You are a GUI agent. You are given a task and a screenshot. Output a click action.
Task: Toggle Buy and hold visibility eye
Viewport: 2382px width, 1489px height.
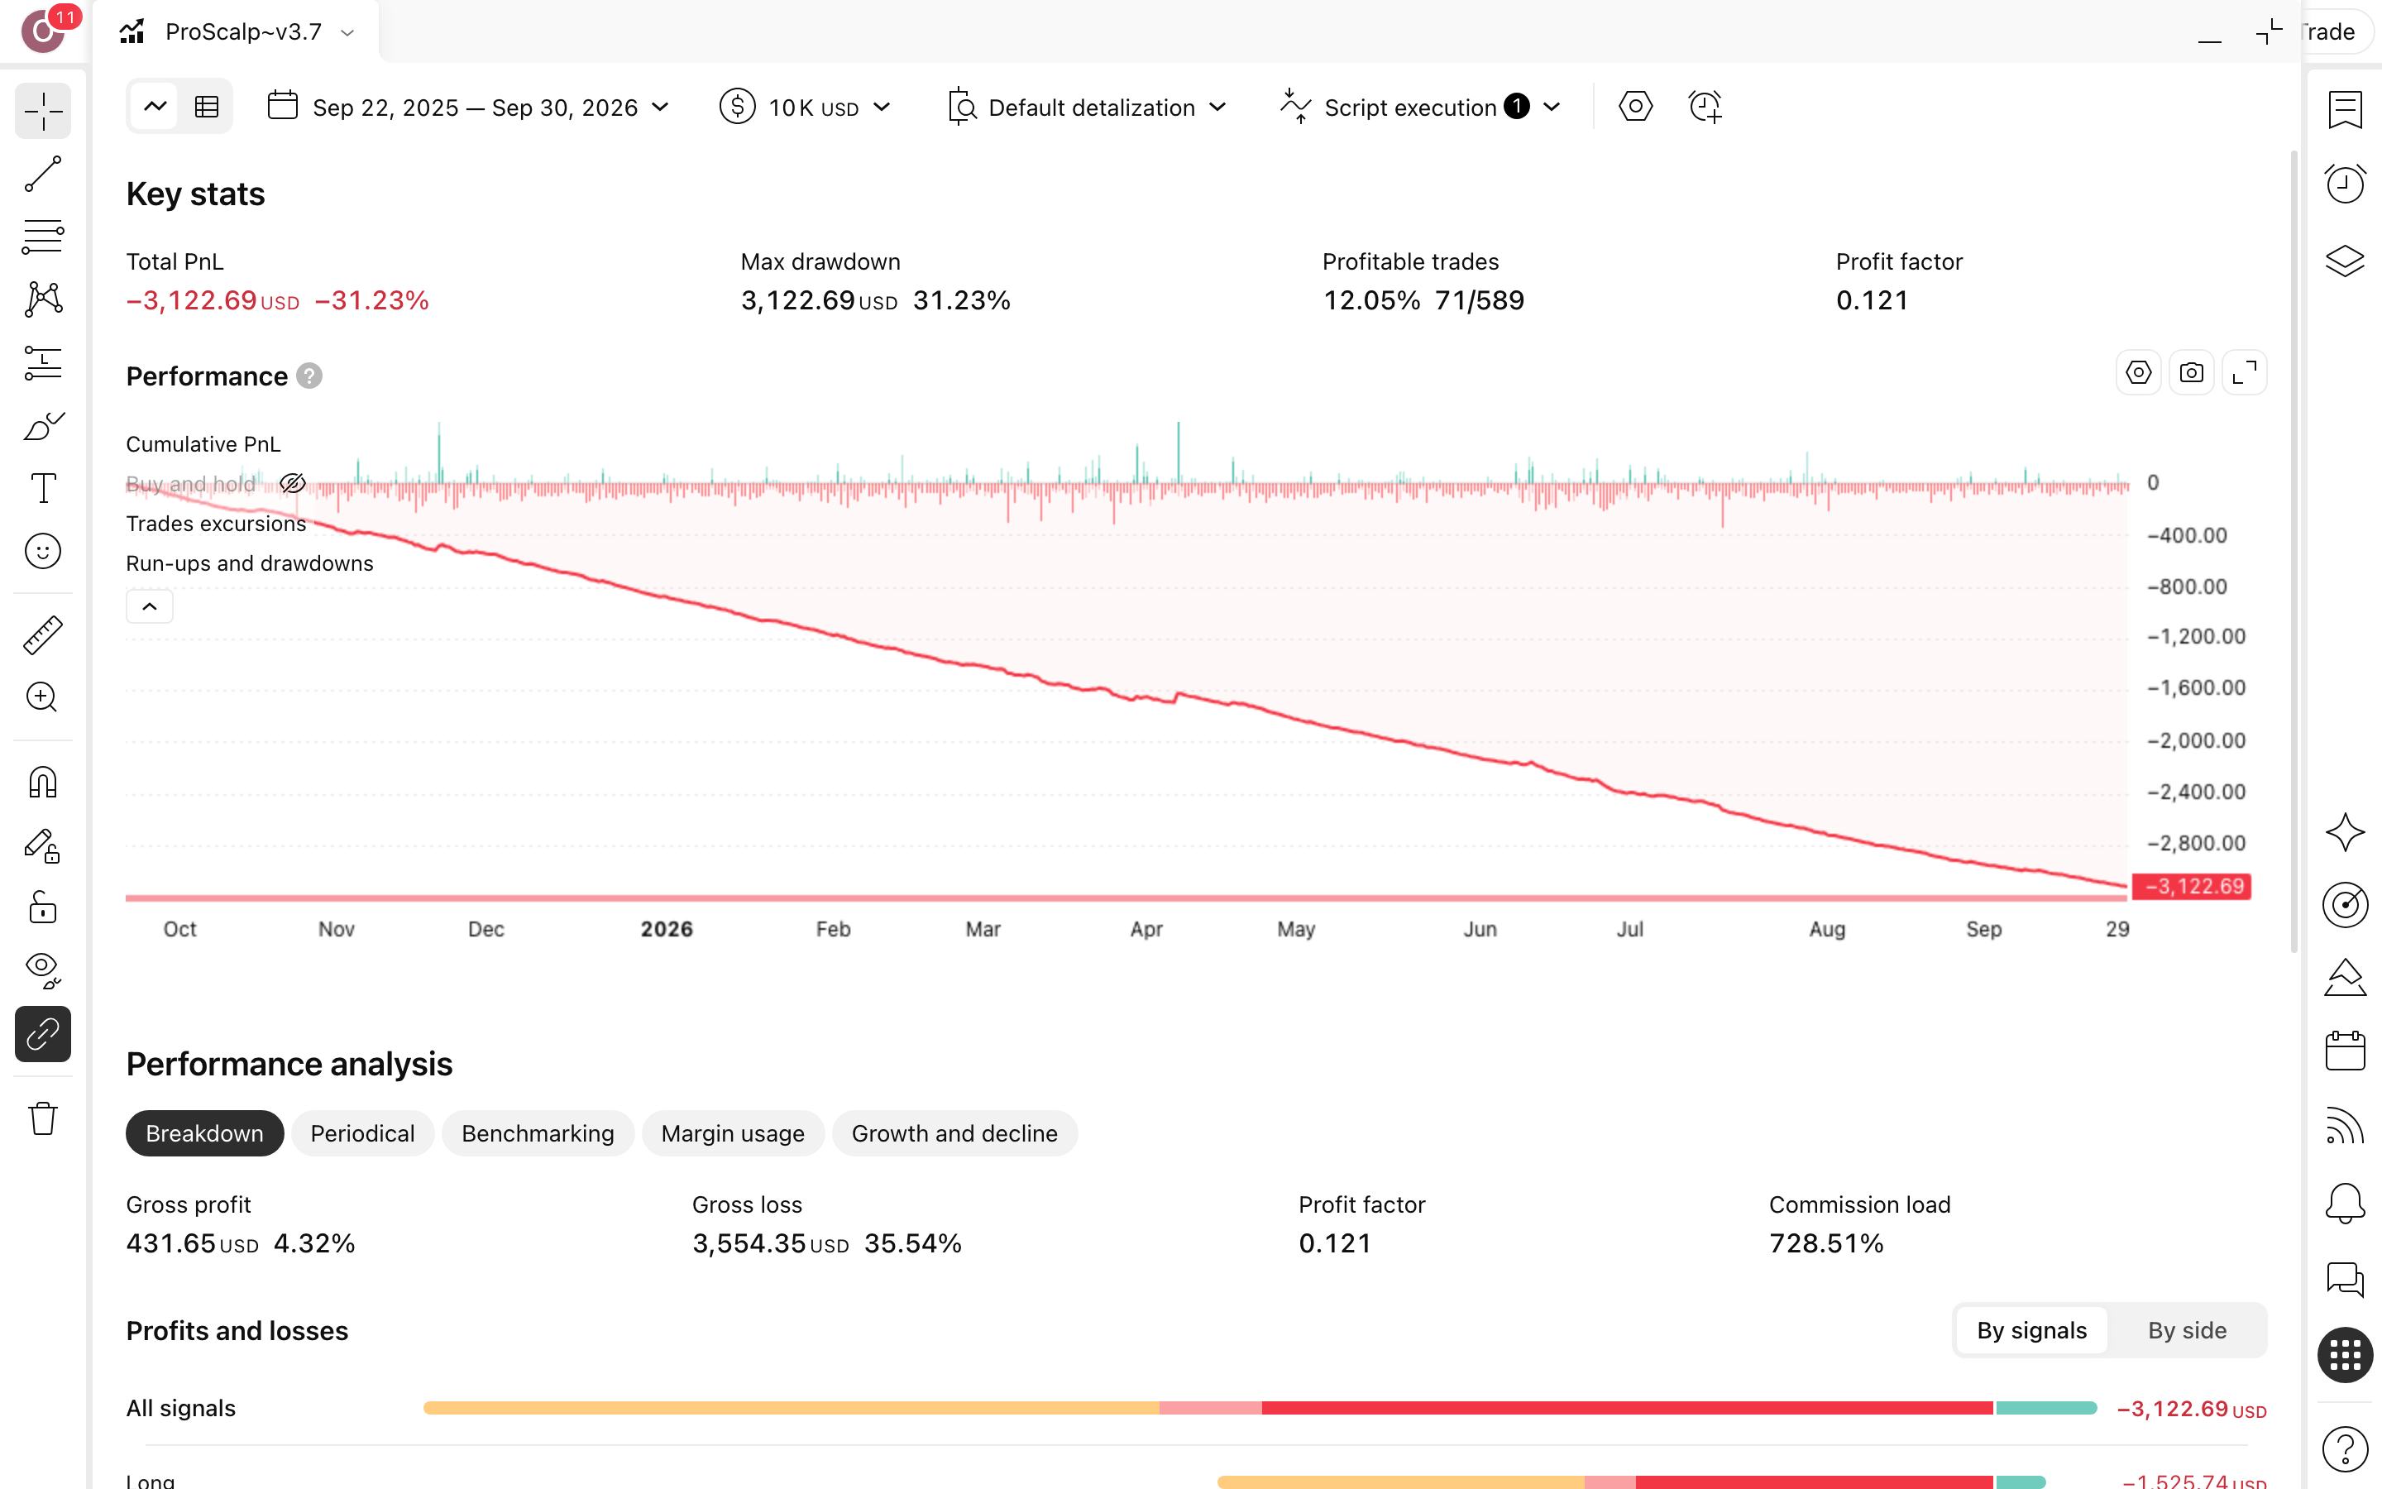tap(292, 484)
